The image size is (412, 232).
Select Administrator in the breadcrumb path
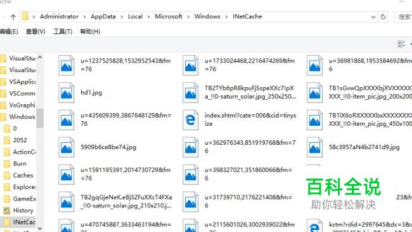pyautogui.click(x=59, y=16)
